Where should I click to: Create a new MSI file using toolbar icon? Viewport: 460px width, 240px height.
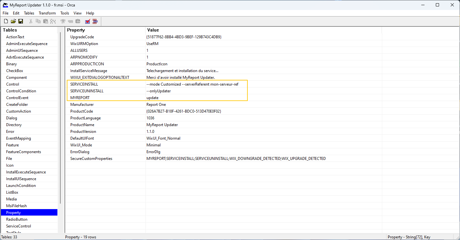(6, 21)
